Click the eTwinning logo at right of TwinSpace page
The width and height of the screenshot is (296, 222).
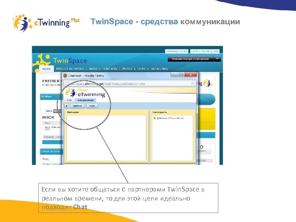click(207, 83)
